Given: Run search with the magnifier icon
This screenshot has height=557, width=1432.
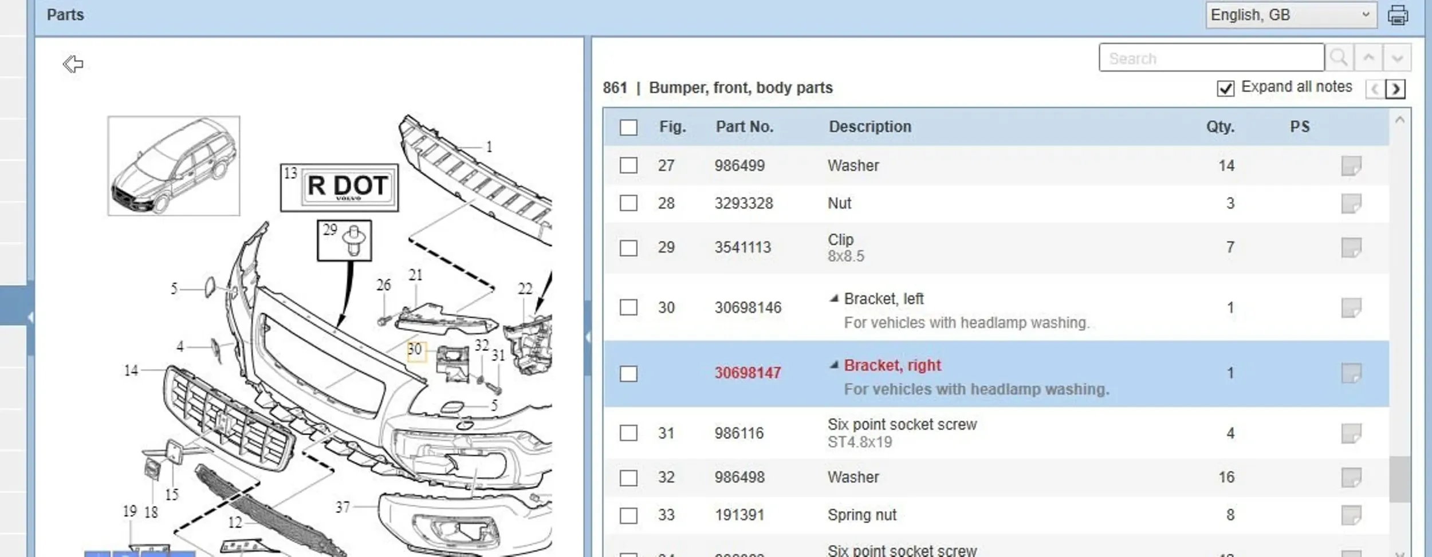Looking at the screenshot, I should pos(1339,58).
